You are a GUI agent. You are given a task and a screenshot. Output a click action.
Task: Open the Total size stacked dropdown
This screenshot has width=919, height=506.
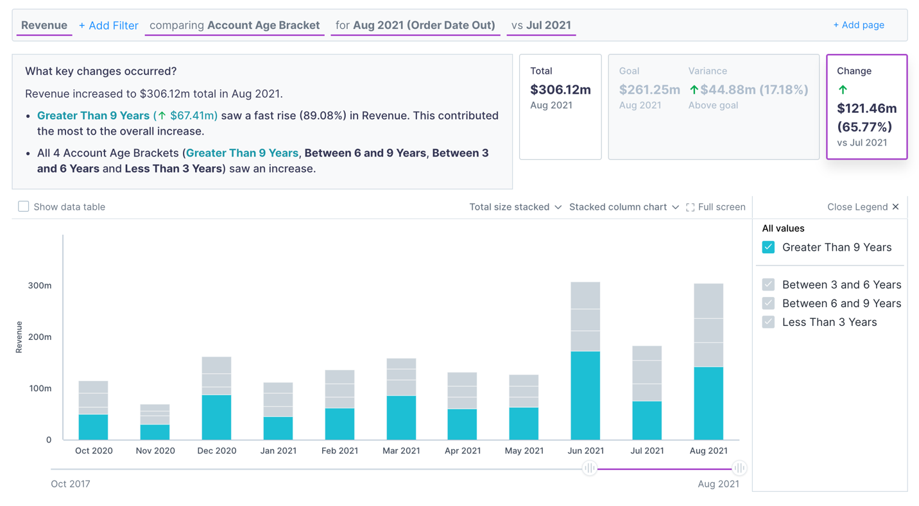point(515,207)
